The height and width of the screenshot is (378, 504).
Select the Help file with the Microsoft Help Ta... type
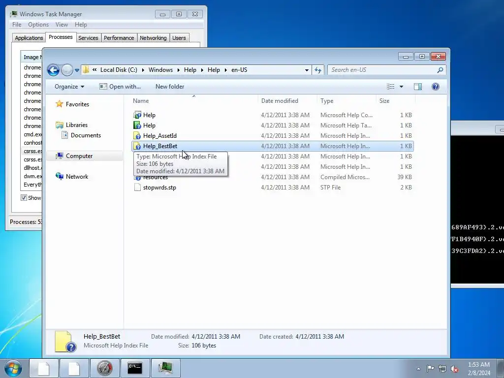pos(273,126)
